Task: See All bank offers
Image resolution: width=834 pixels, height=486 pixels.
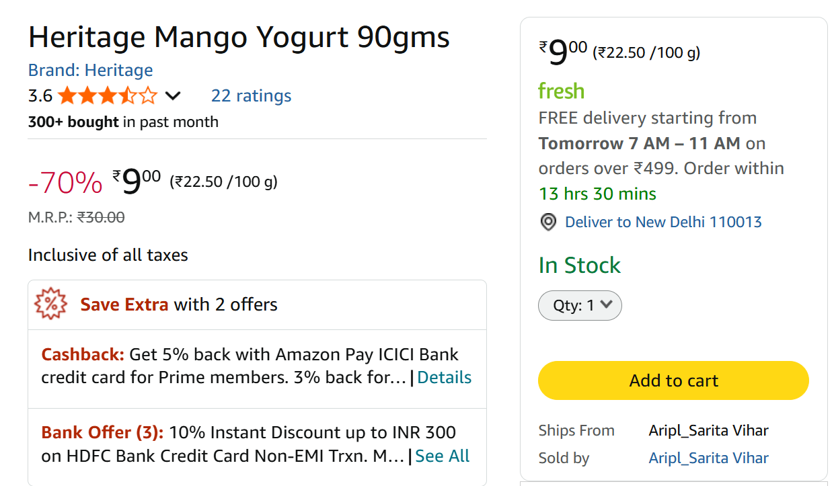Action: (x=442, y=456)
